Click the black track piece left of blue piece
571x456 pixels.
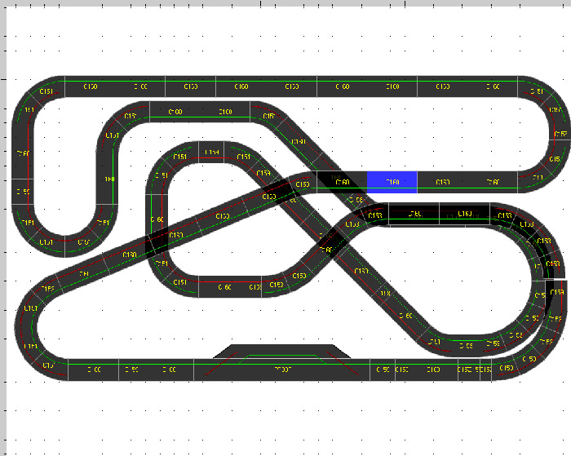342,182
